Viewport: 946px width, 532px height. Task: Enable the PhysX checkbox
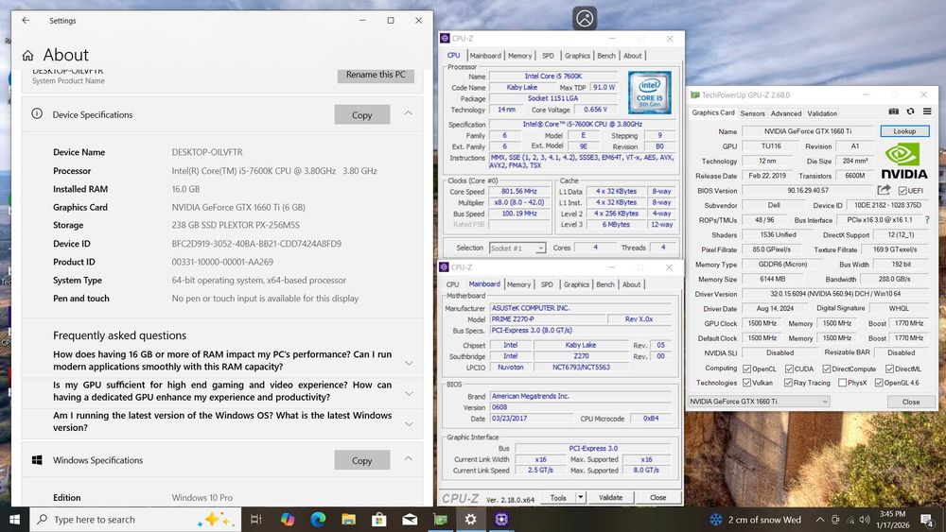point(842,383)
